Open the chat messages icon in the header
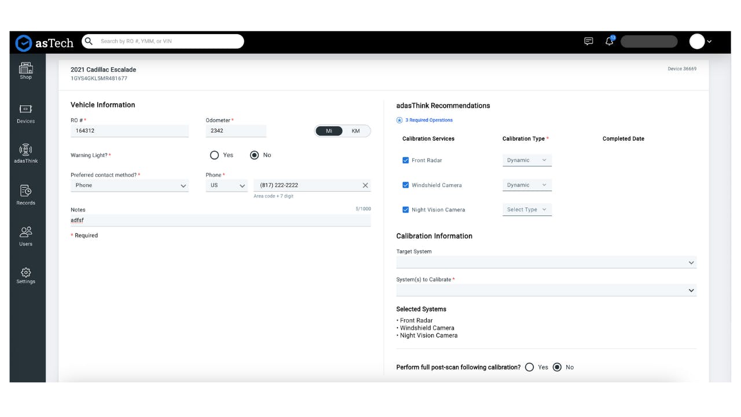 (588, 41)
